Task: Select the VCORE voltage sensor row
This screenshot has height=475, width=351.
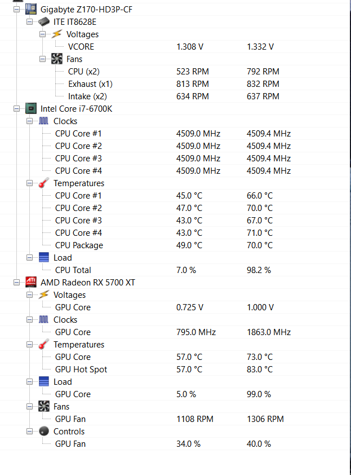Action: 81,47
